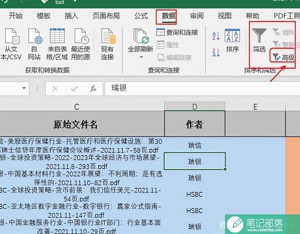Click cell ending 2021.11.10-29页.pdf
Screen dimensions: 300x234
82,227
